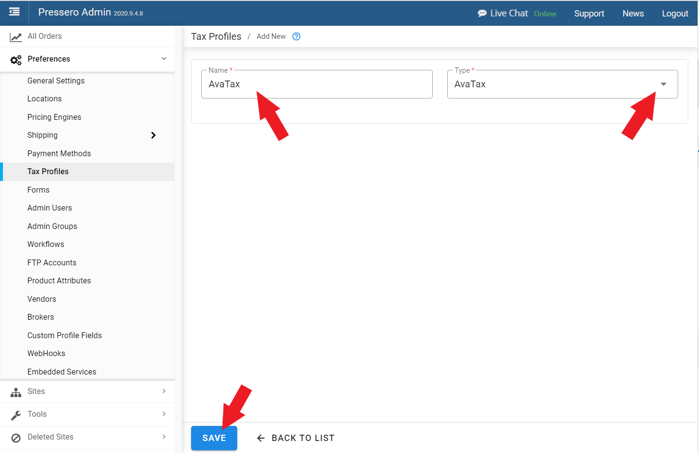The width and height of the screenshot is (699, 457).
Task: Save the tax profile
Action: (214, 438)
